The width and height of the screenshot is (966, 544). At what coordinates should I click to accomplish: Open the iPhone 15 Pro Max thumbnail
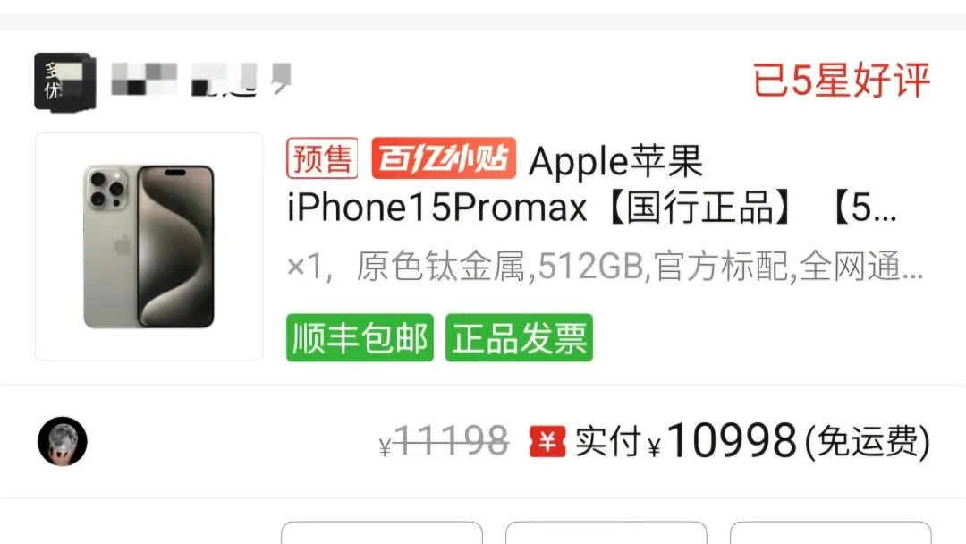tap(149, 246)
